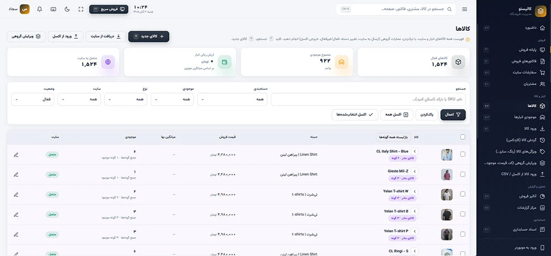This screenshot has height=256, width=551.
Task: Expand variants of CL Italy Shirt - Blue
Action: pos(415,151)
